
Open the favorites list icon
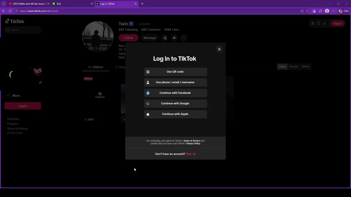click(320, 11)
